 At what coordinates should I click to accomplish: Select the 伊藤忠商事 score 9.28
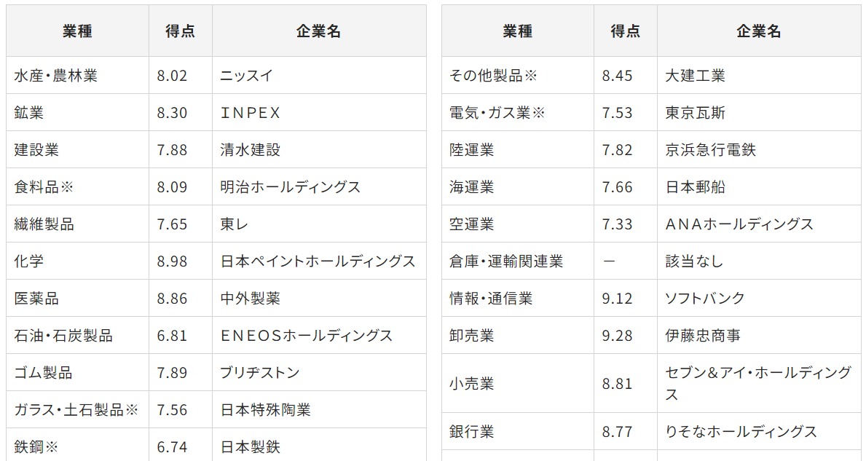tap(617, 335)
